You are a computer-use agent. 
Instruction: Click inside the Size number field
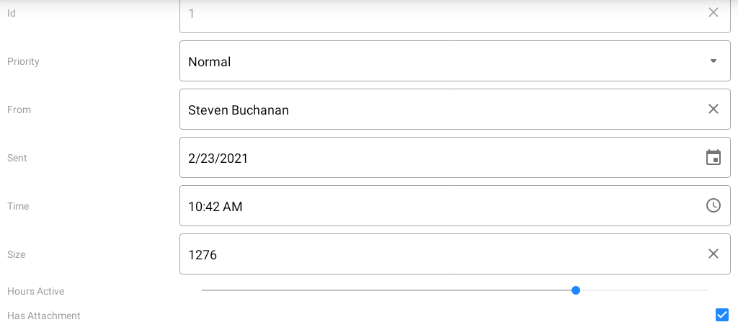click(x=432, y=254)
